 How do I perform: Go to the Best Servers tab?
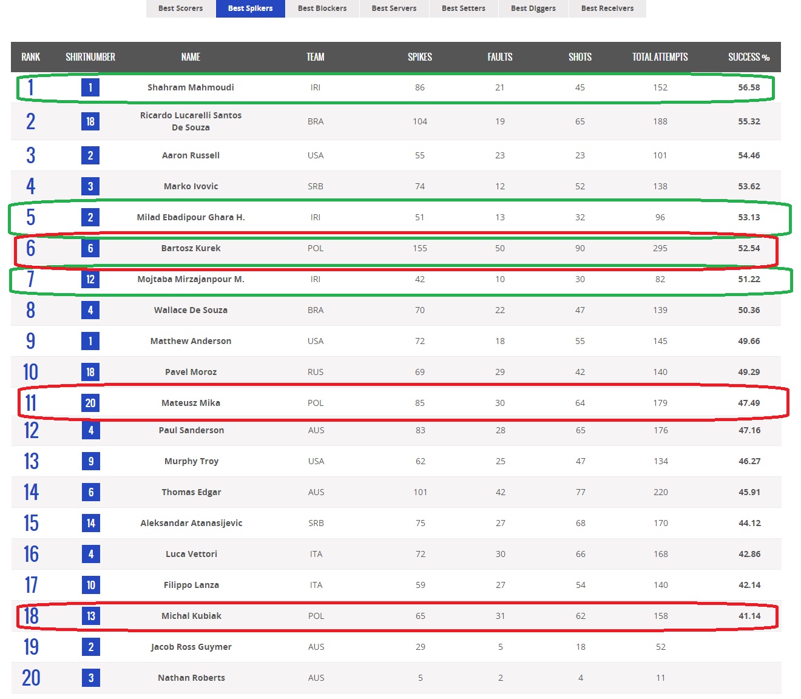(x=394, y=8)
